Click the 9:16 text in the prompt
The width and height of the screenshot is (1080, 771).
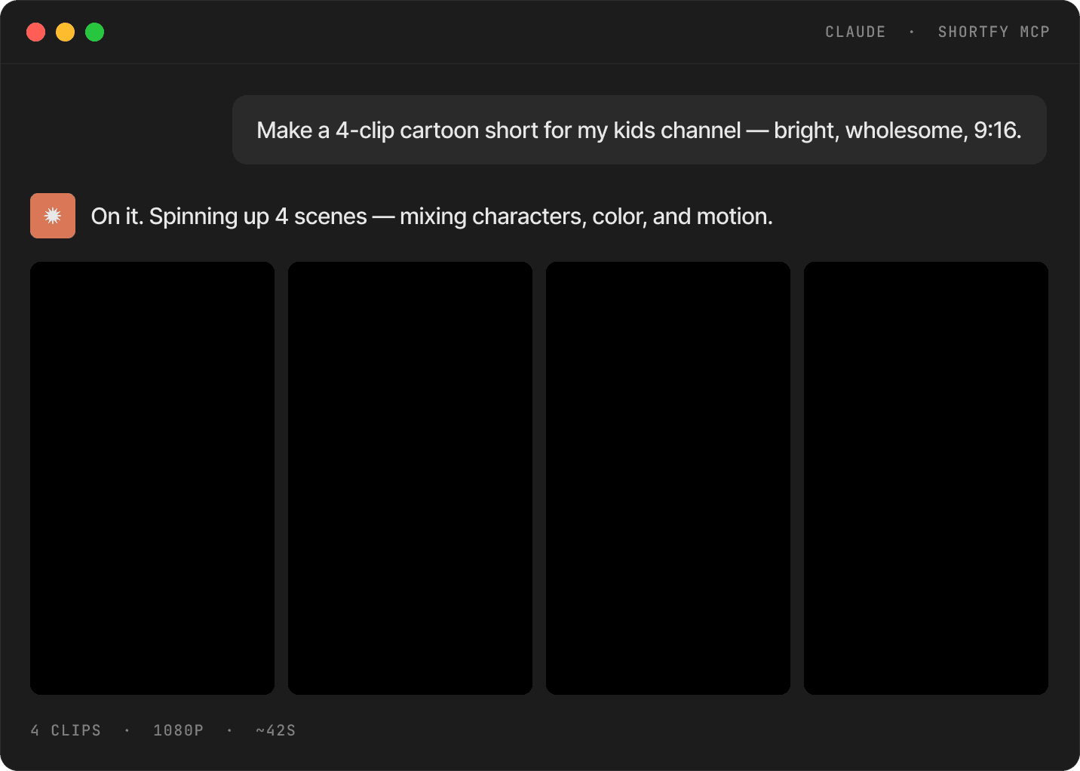(x=997, y=130)
